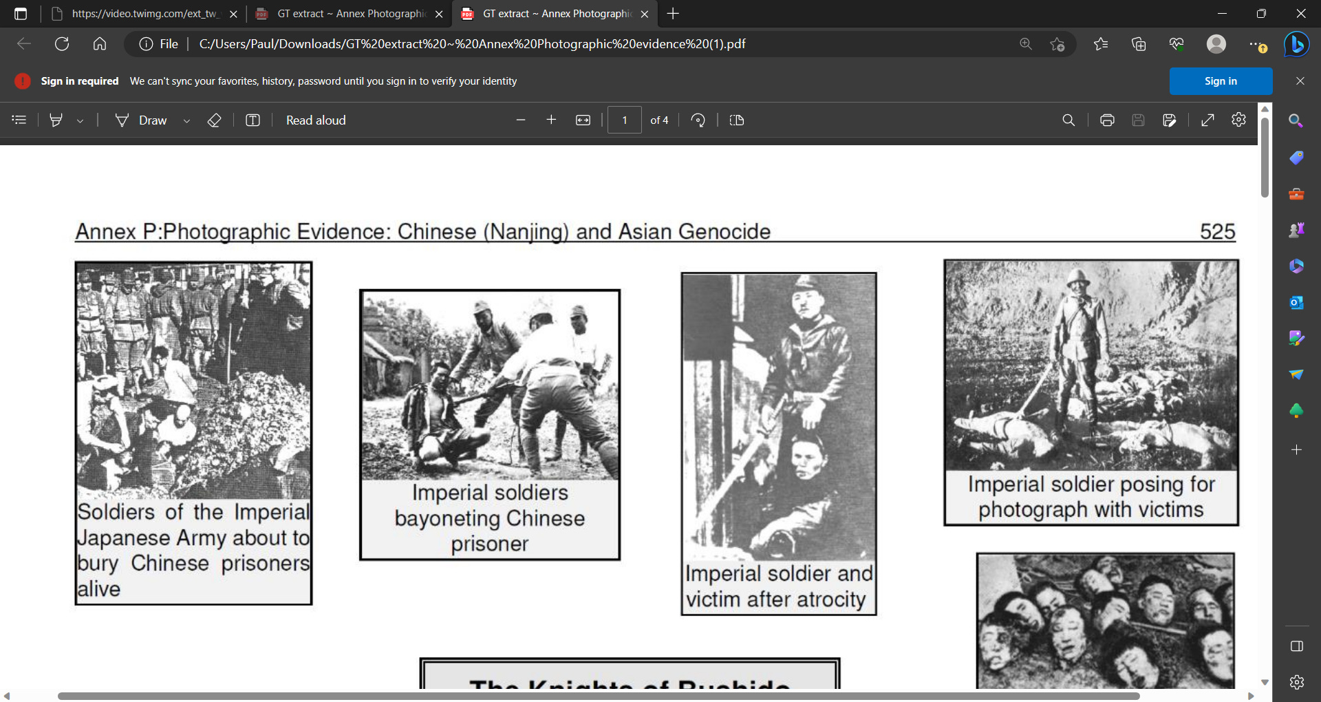Enter PDF full screen mode
This screenshot has height=702, width=1321.
coord(1207,120)
